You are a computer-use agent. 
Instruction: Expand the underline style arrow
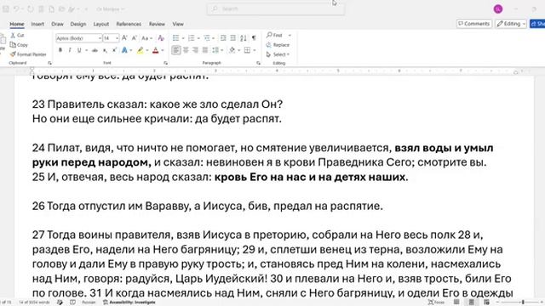click(x=86, y=51)
